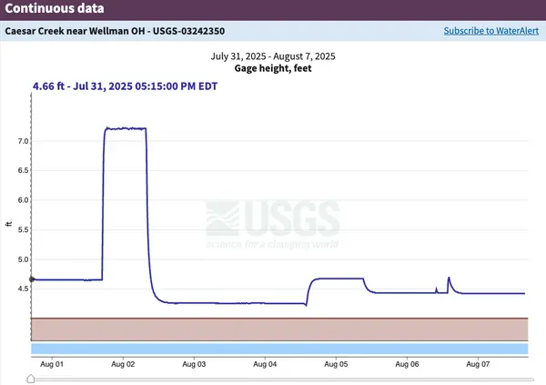Click the Aug 05 date axis label

(337, 364)
